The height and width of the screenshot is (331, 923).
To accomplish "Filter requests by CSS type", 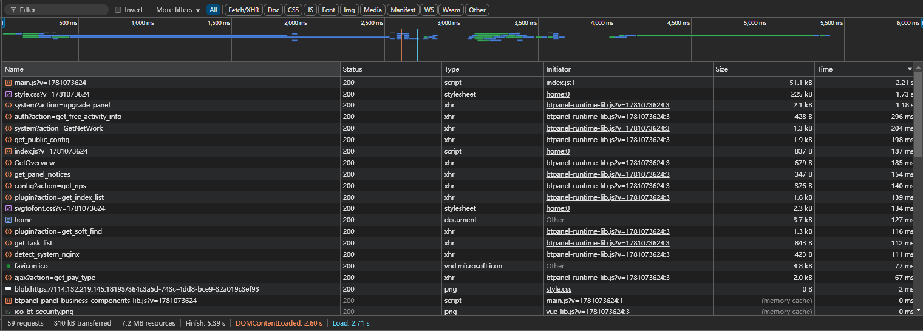I will coord(293,10).
